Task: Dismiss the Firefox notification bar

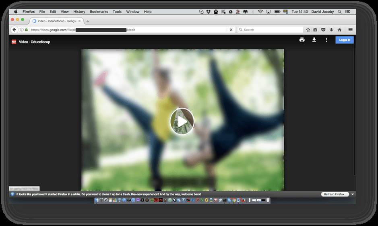Action: tap(353, 194)
